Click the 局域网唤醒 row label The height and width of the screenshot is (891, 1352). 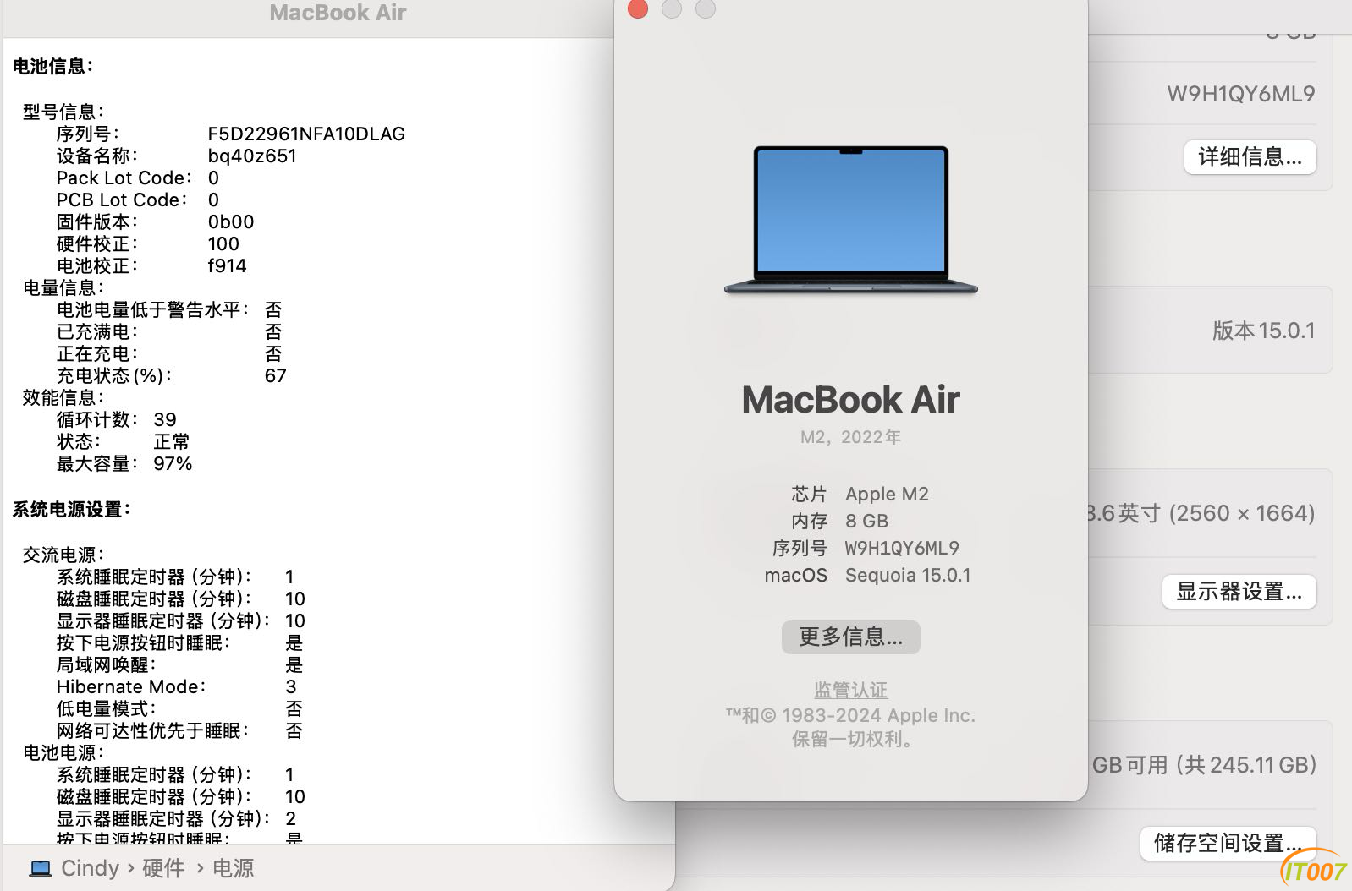pyautogui.click(x=106, y=664)
